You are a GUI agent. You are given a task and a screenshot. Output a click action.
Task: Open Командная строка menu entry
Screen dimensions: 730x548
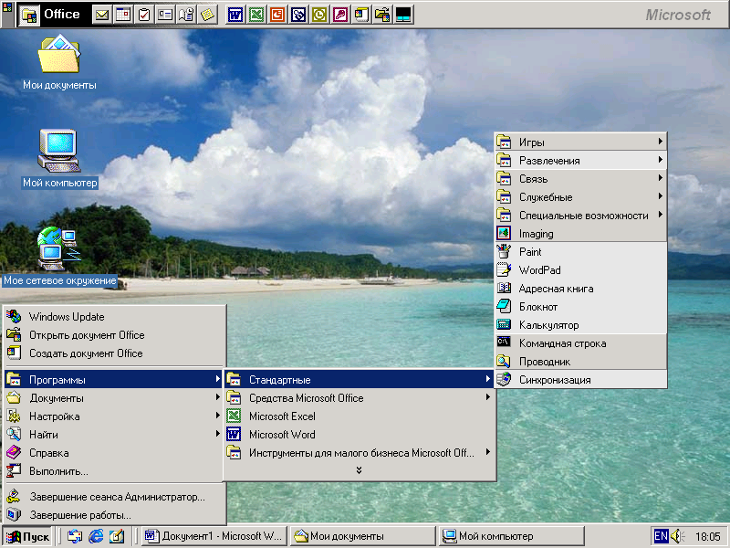(581, 343)
